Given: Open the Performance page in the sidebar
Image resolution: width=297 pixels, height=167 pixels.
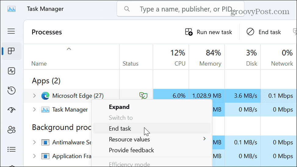Looking at the screenshot, I should 11,71.
